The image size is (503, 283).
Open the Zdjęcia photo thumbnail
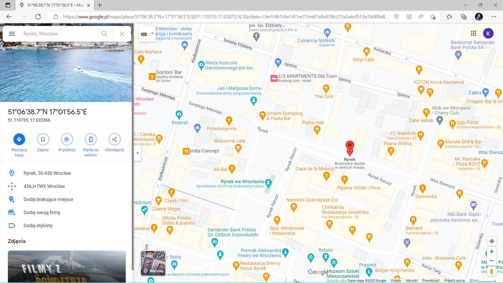click(67, 266)
